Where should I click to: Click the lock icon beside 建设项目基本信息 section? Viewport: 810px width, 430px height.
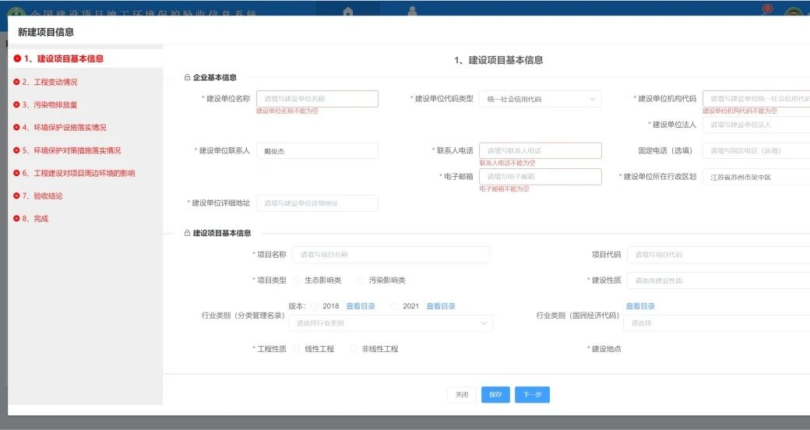coord(187,234)
